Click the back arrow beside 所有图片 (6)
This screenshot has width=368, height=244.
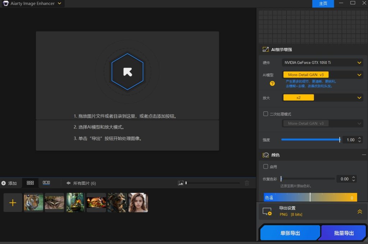[68, 183]
